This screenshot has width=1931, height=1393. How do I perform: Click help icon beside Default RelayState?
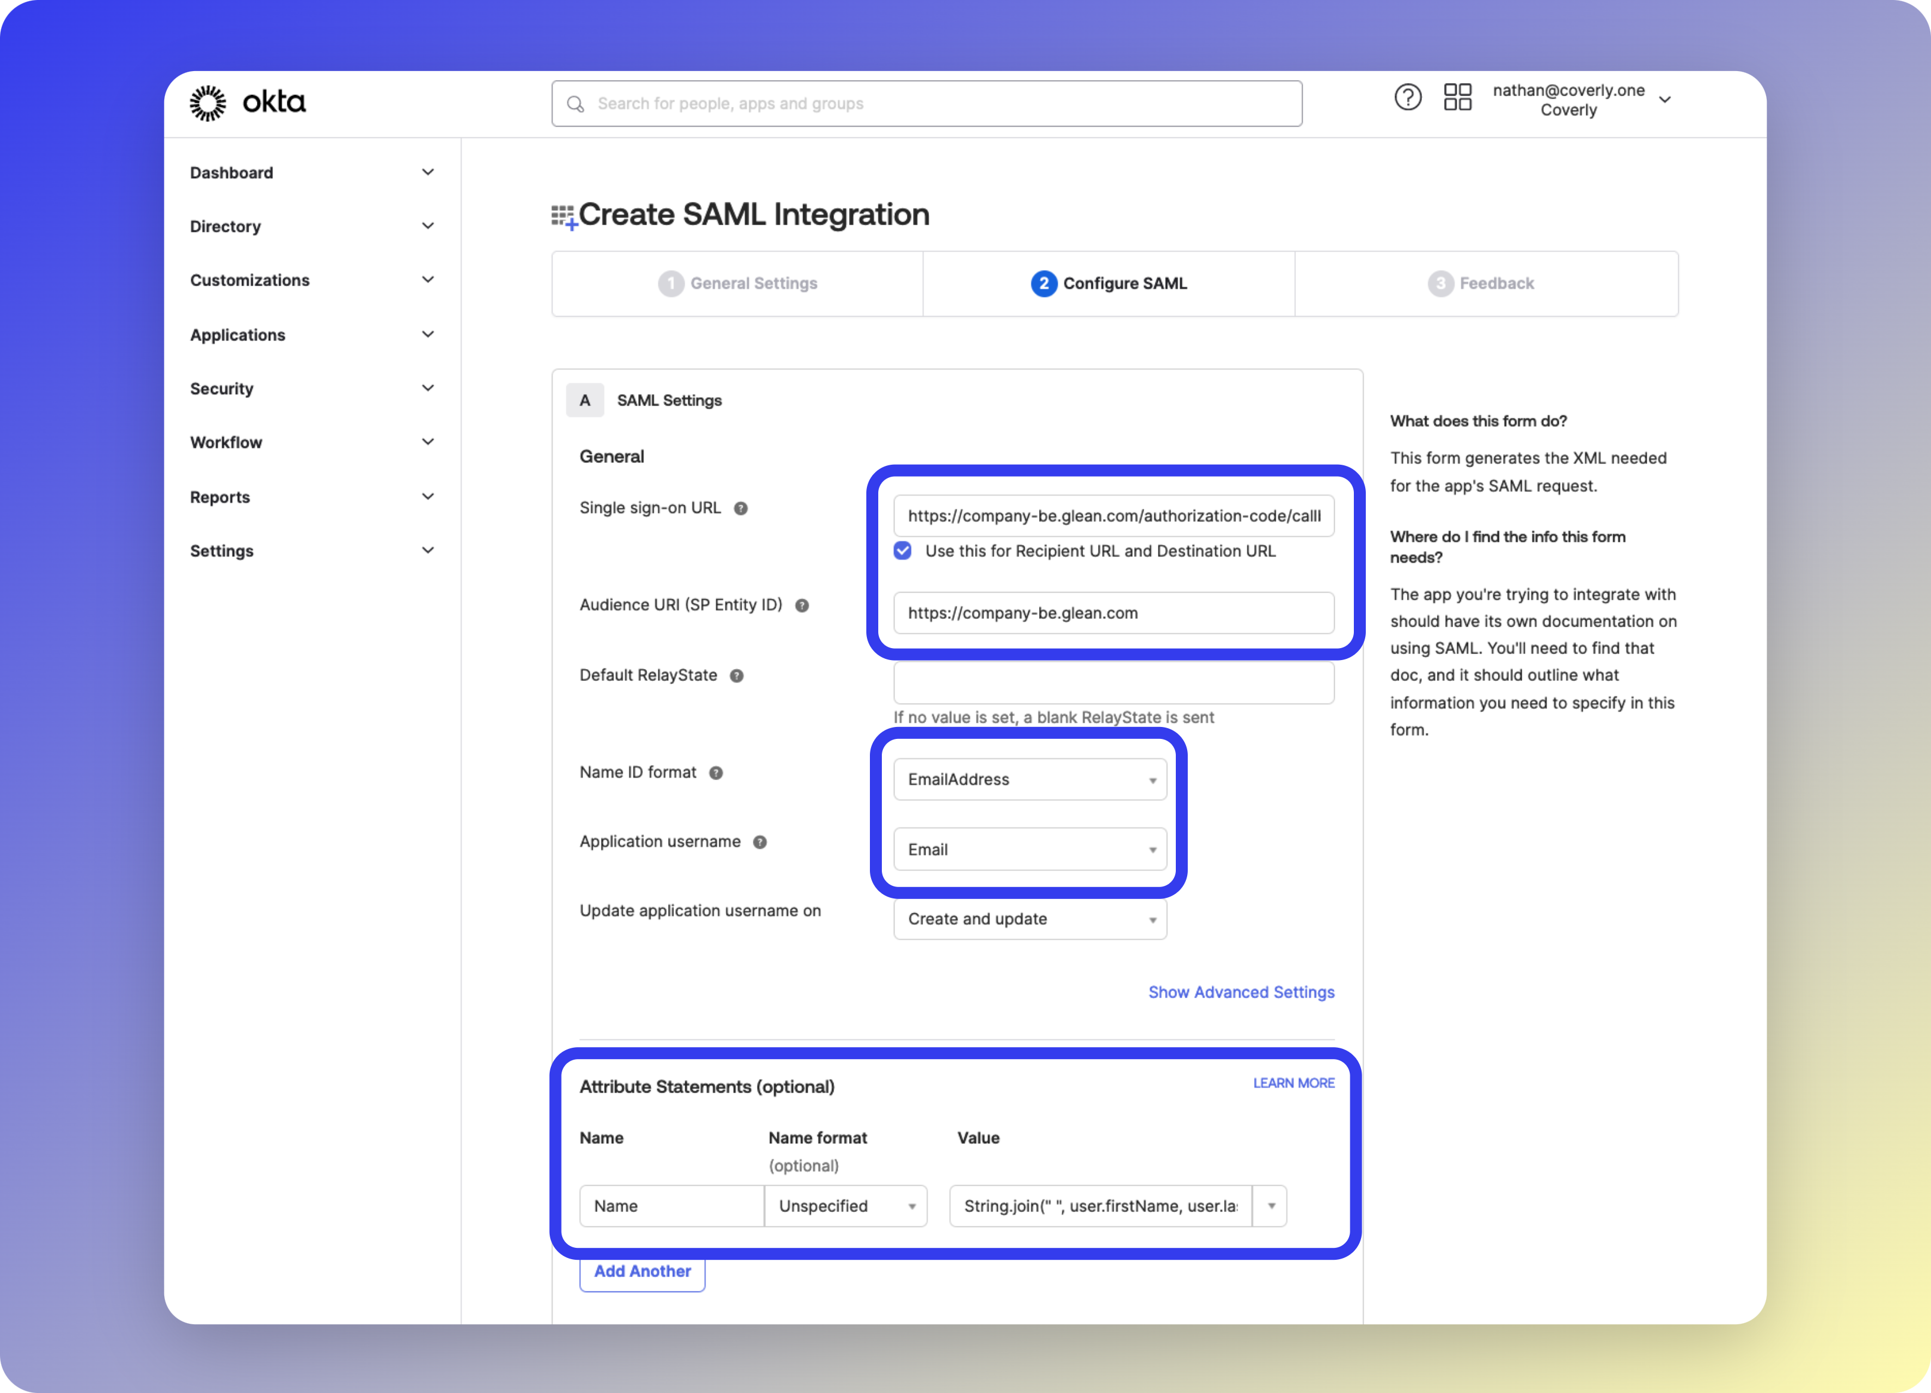click(x=737, y=676)
